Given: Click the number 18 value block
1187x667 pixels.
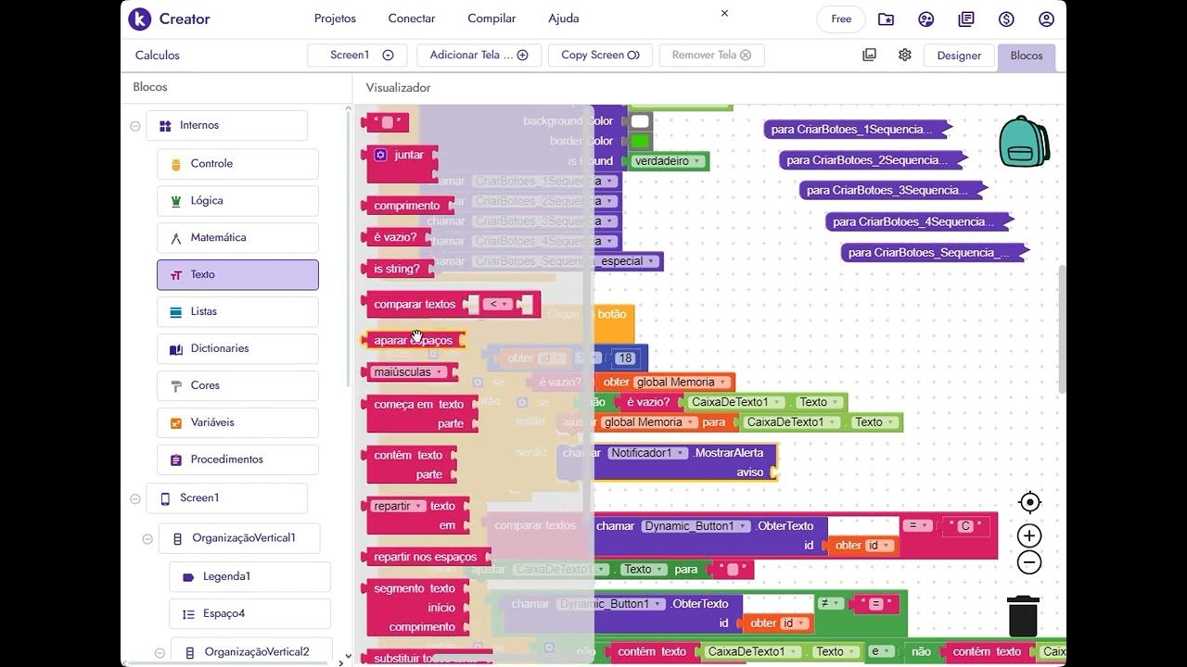Looking at the screenshot, I should [x=625, y=359].
